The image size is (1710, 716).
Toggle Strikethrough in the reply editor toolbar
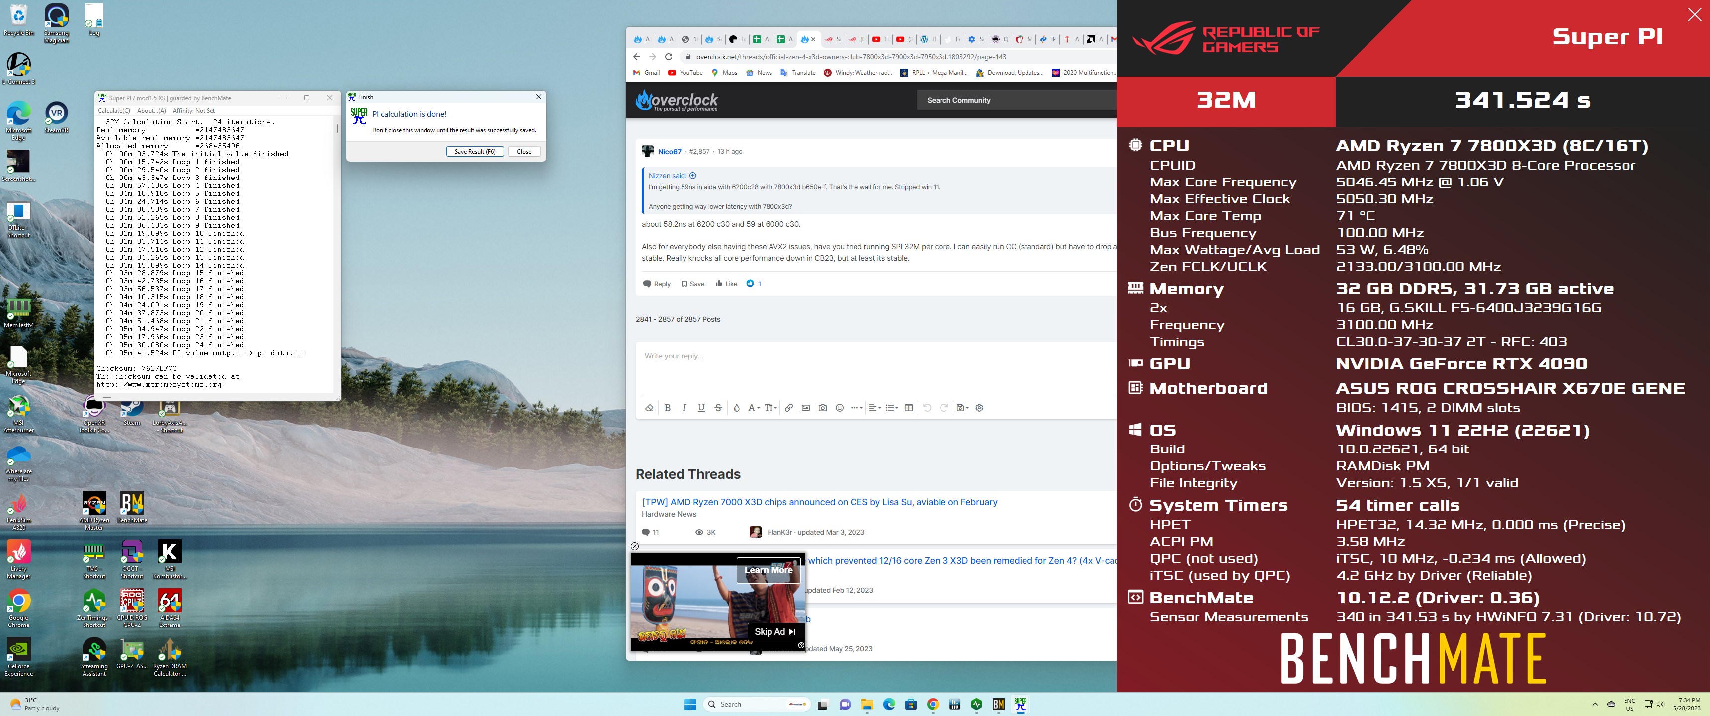(718, 408)
